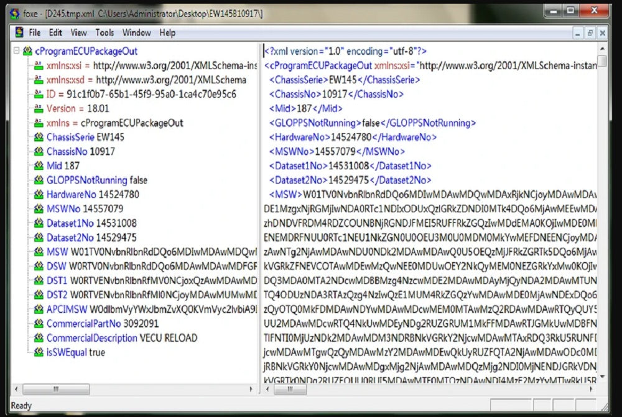The width and height of the screenshot is (622, 417).
Task: Click the ChassisSerie element icon
Action: [39, 138]
